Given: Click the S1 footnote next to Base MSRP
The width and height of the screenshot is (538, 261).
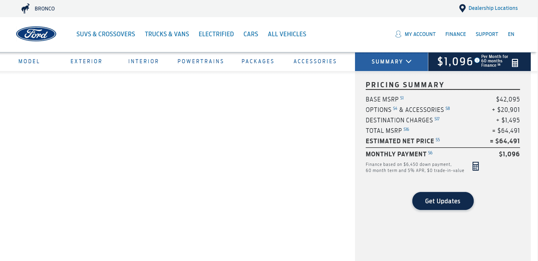Looking at the screenshot, I should (402, 98).
